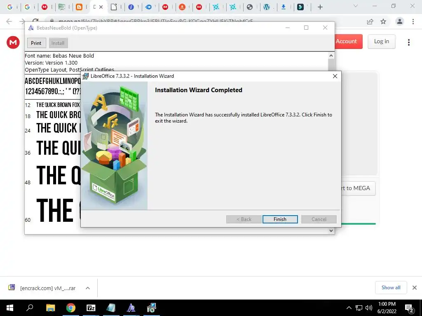The image size is (422, 316).
Task: Click the scroll-down arrow in the font viewer
Action: pyautogui.click(x=331, y=230)
